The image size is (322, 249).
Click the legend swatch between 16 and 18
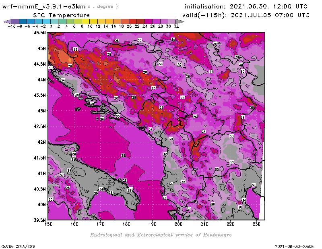117,21
